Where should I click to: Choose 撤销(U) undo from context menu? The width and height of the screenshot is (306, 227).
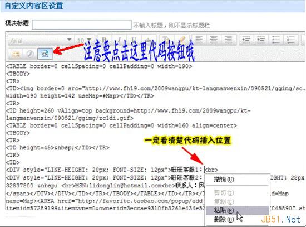coord(224,180)
